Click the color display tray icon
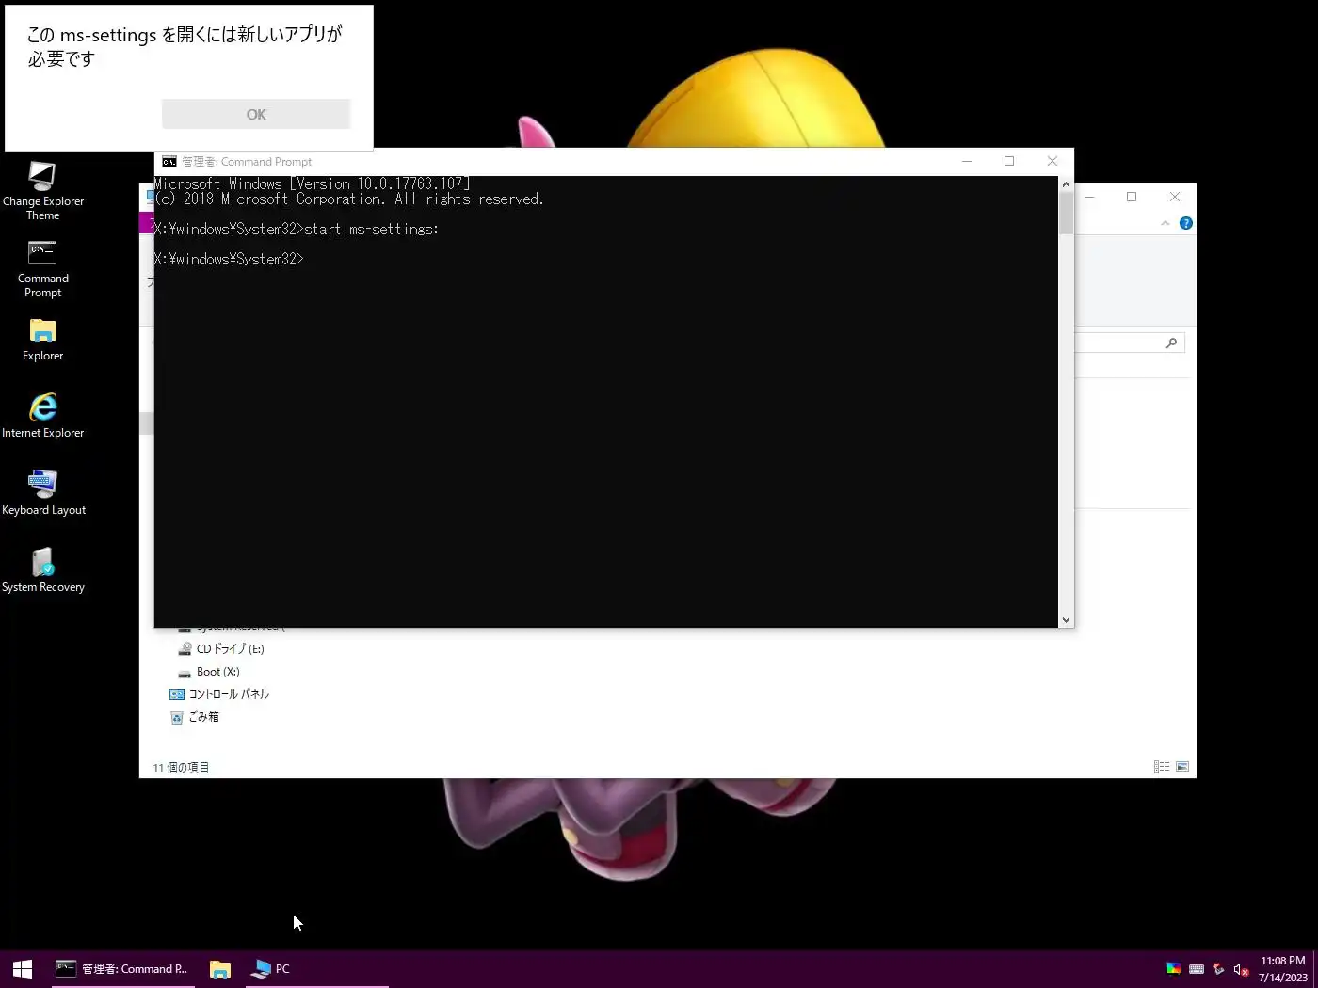 pos(1173,968)
